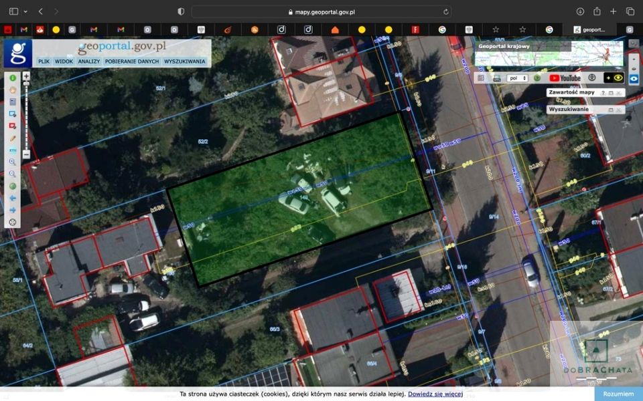The width and height of the screenshot is (643, 401).
Task: Expand the Wyszukiwanie panel
Action: click(x=611, y=110)
